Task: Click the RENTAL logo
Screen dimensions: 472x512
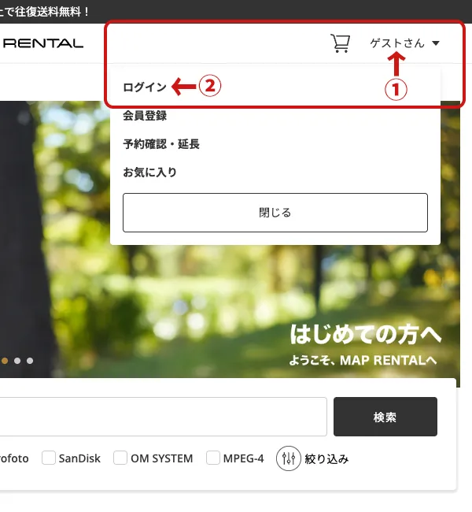Action: (x=43, y=43)
